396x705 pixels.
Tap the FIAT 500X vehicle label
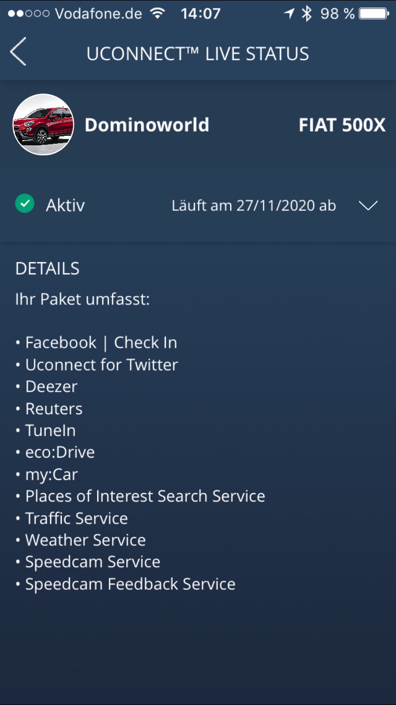click(x=342, y=125)
